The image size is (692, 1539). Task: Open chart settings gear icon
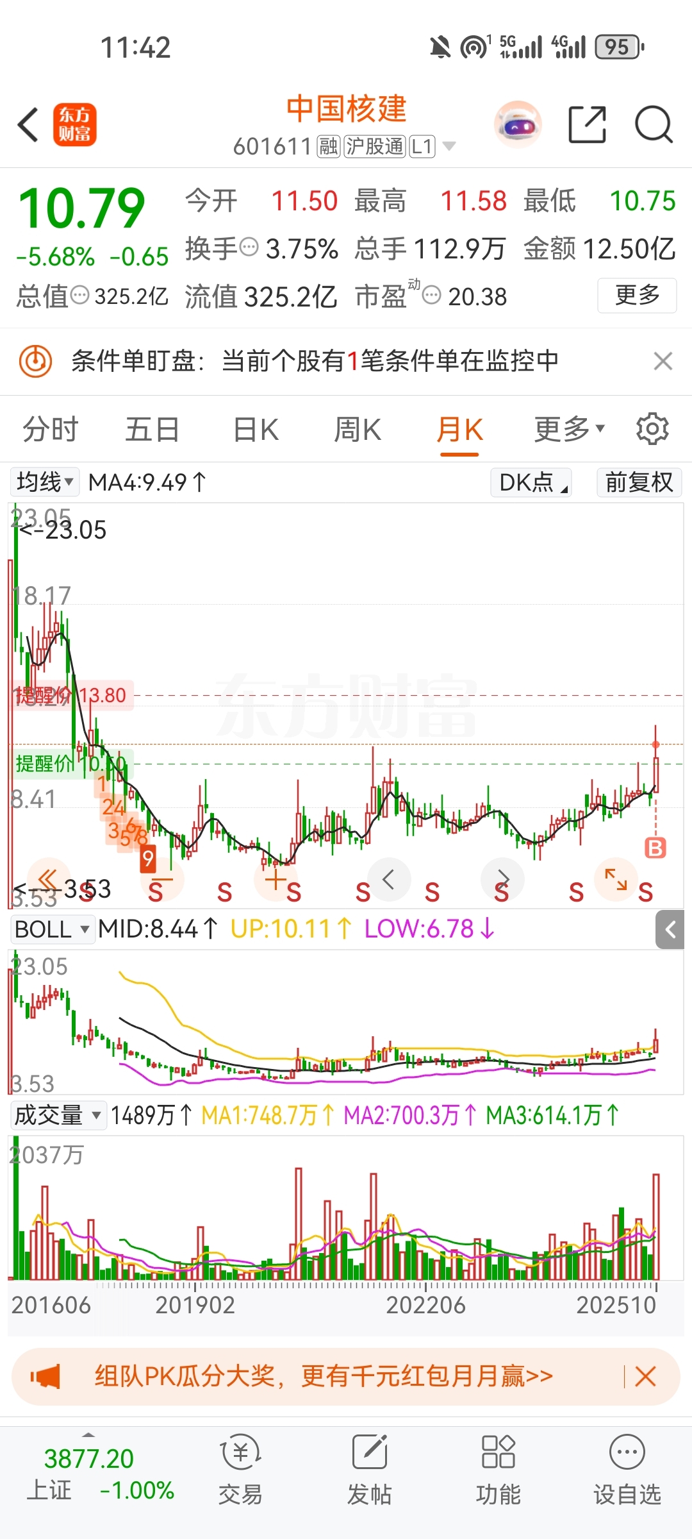click(652, 429)
